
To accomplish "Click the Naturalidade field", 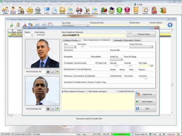I will pos(77,59).
